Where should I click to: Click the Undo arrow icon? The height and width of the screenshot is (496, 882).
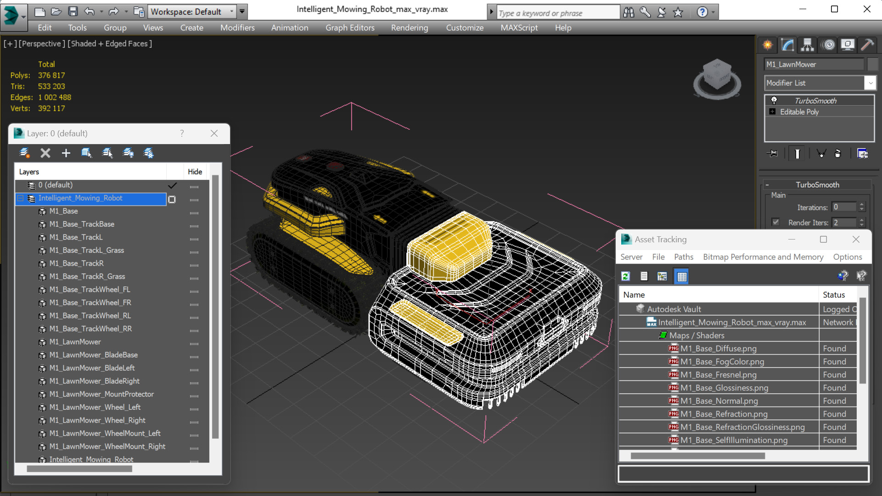tap(89, 11)
